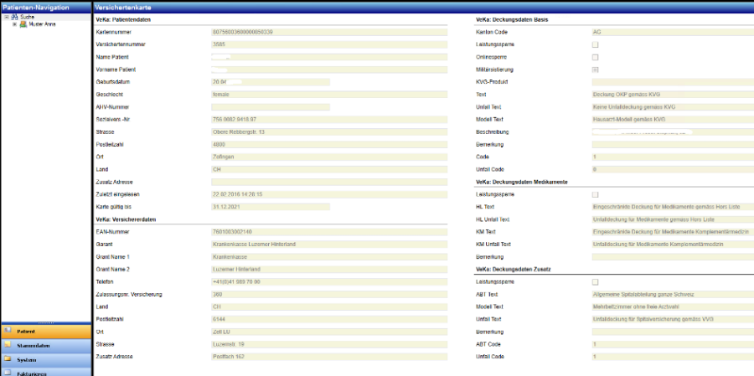
Task: Click the ABT Code field
Action: click(x=673, y=344)
